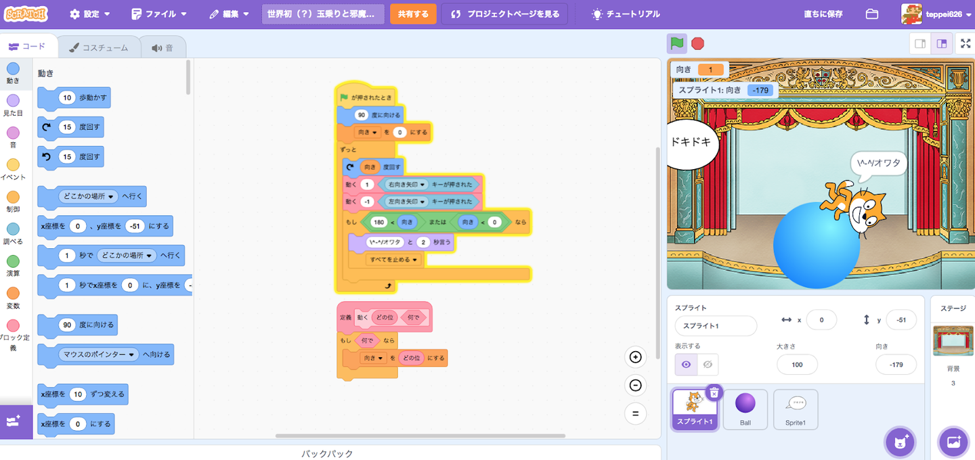Image resolution: width=975 pixels, height=460 pixels.
Task: Enter full screen stage mode
Action: click(966, 43)
